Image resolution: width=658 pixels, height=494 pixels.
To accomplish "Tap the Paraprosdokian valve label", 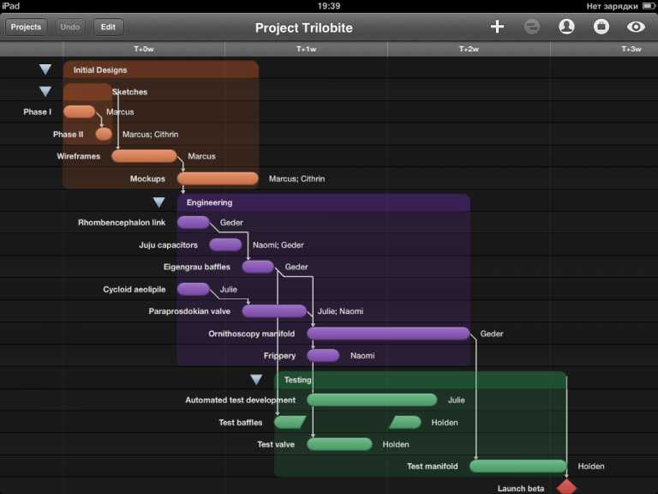I will pyautogui.click(x=189, y=310).
